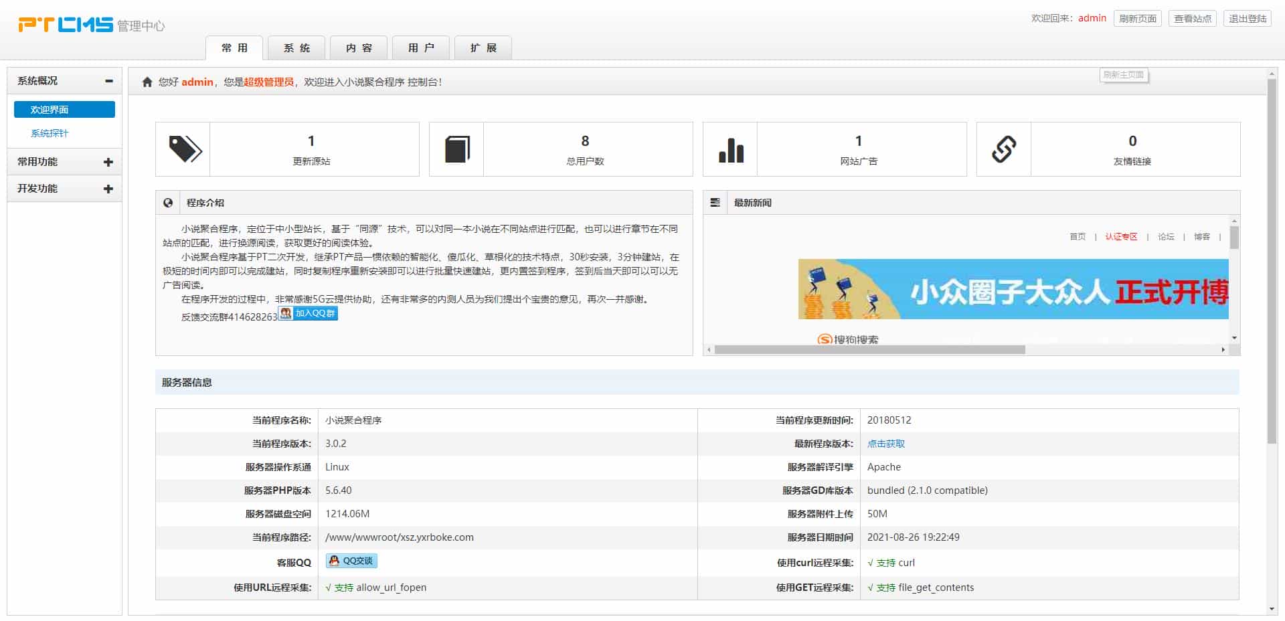Image resolution: width=1285 pixels, height=621 pixels.
Task: Switch to the 系统 tab
Action: 296,48
